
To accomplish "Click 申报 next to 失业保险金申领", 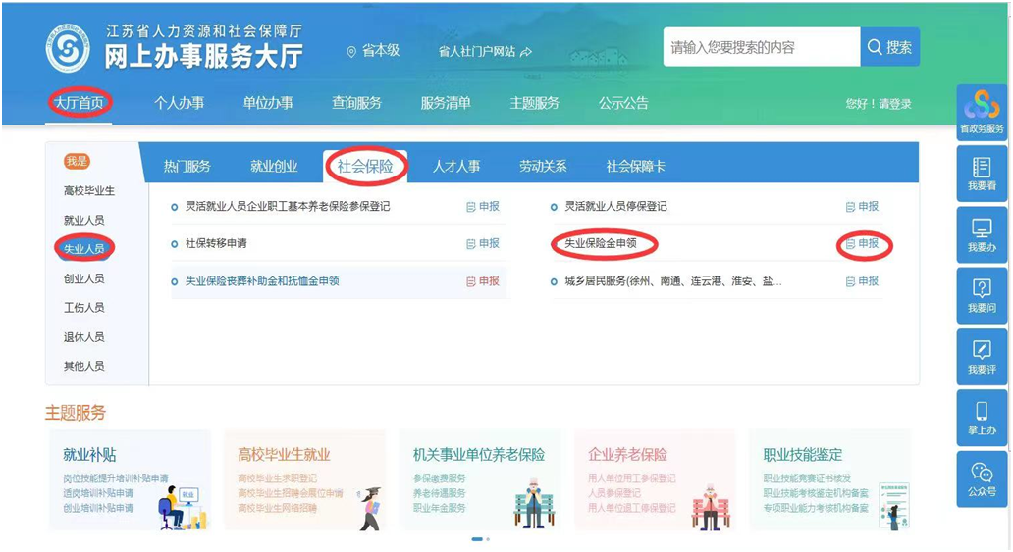I will (863, 243).
